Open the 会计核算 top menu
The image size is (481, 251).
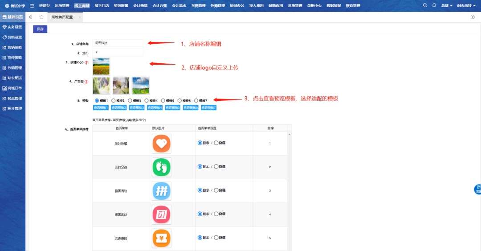[140, 6]
